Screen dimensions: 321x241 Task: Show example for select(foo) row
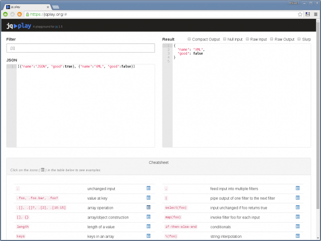pos(298,207)
